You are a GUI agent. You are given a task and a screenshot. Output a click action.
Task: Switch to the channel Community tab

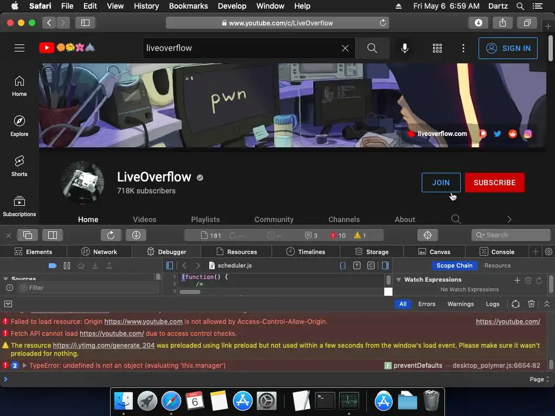[x=274, y=219]
